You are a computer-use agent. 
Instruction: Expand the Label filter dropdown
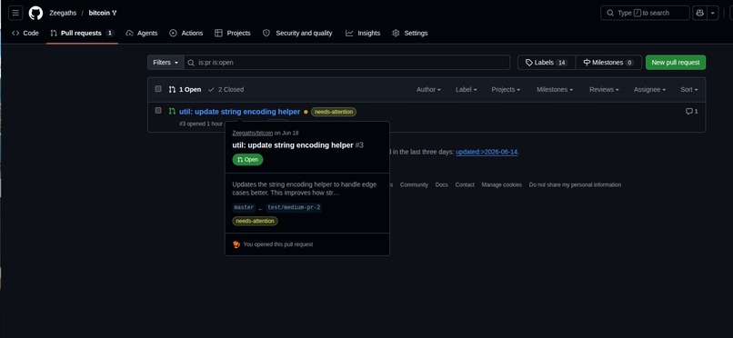(x=466, y=90)
